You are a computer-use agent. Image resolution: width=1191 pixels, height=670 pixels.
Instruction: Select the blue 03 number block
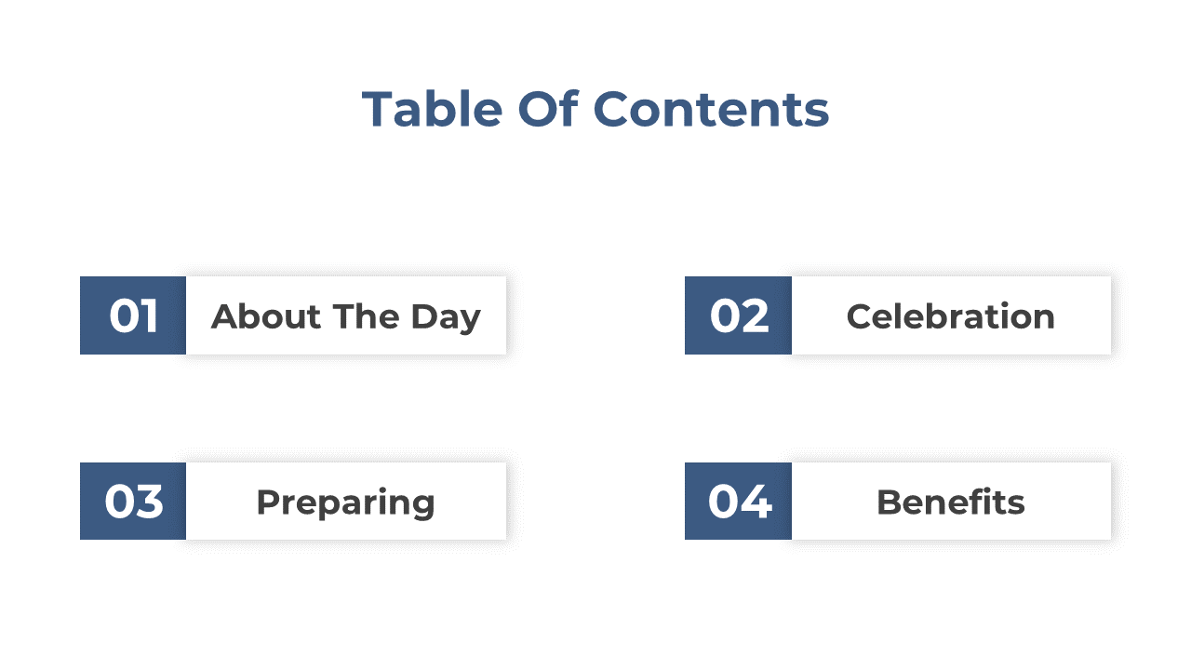tap(133, 501)
